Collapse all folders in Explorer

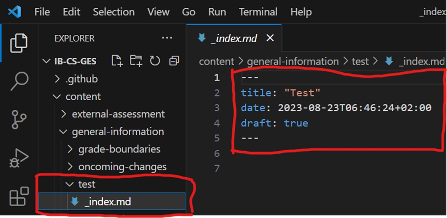pos(174,60)
